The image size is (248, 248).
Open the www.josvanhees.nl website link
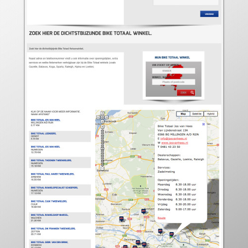click(175, 143)
